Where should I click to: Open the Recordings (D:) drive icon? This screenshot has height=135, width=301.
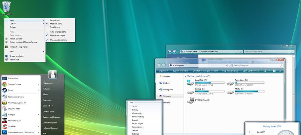pyautogui.click(x=230, y=83)
